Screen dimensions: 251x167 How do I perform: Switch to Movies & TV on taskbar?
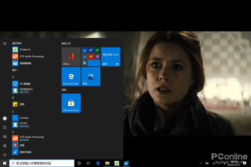click(126, 163)
